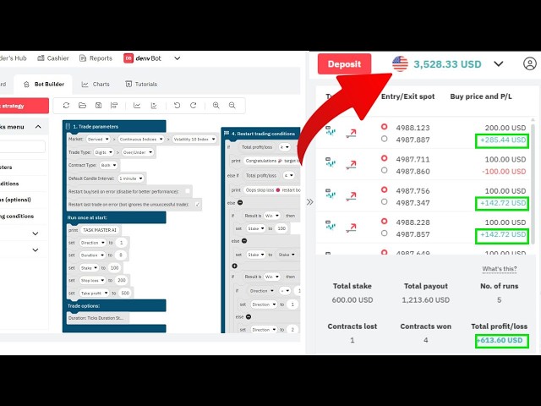
Task: Open Cashier from top navigation
Action: [53, 58]
